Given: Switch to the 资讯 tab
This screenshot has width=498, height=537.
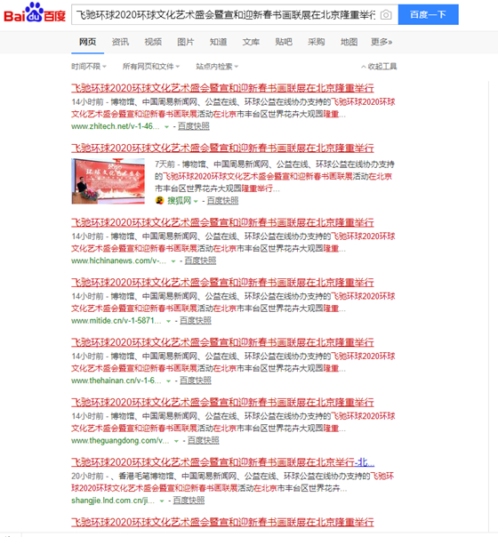Looking at the screenshot, I should [120, 42].
